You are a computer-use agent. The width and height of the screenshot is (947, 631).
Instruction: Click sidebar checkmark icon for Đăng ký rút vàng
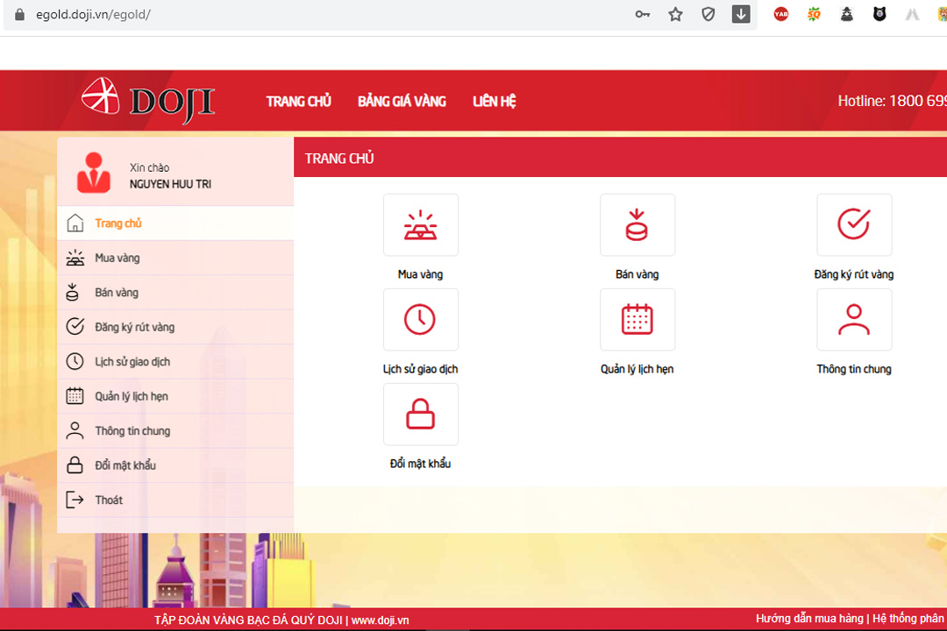click(75, 327)
